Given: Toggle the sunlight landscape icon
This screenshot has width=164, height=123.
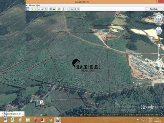Looking at the screenshot, I should pyautogui.click(x=54, y=9).
